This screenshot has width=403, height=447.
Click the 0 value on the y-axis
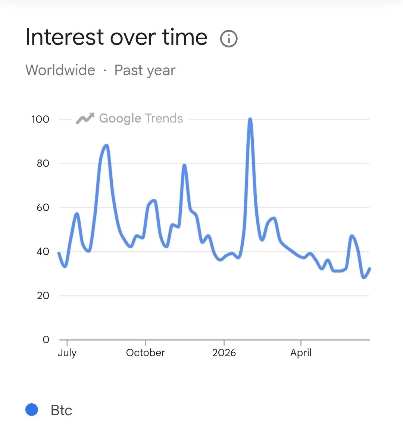tap(46, 339)
